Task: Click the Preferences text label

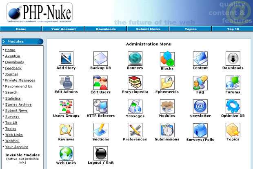Action: point(135,139)
